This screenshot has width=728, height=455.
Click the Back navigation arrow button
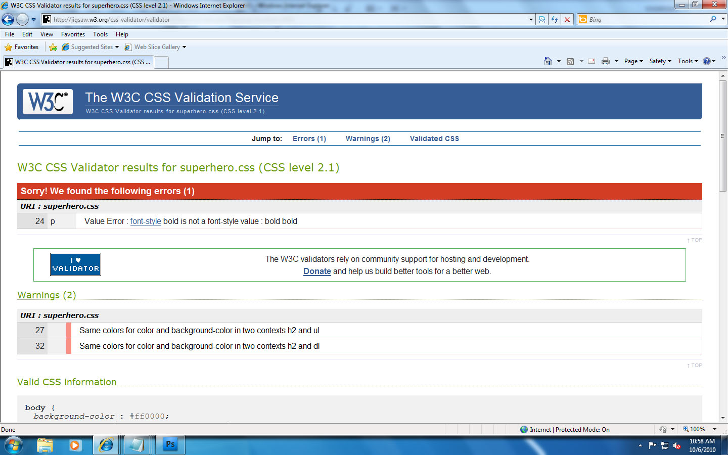8,20
